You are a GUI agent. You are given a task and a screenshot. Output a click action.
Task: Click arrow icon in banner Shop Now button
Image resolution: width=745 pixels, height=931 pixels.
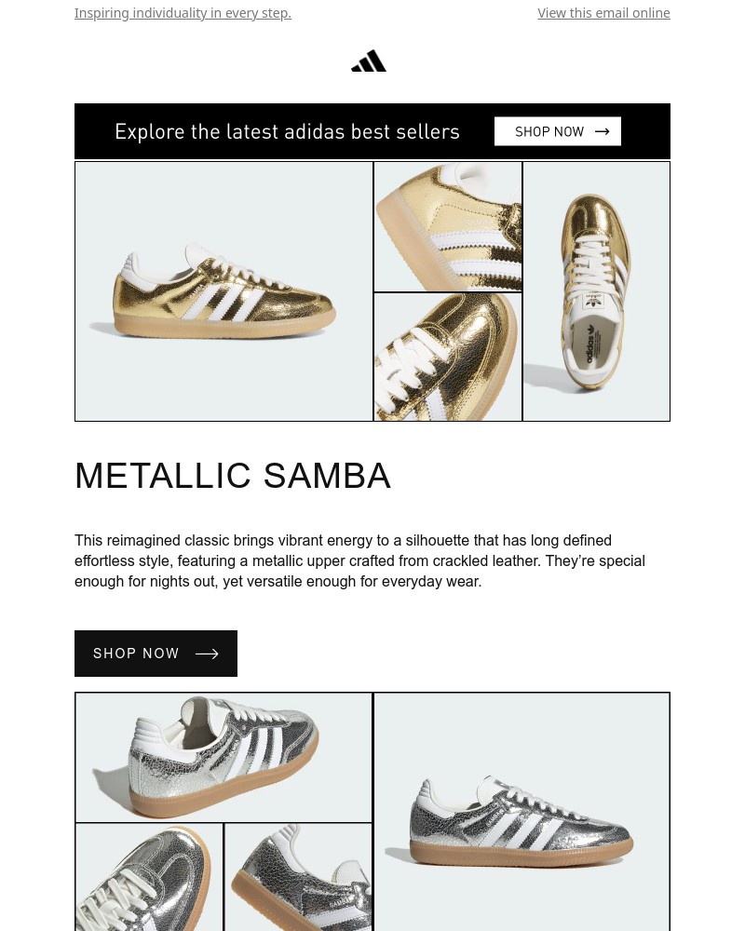tap(602, 132)
